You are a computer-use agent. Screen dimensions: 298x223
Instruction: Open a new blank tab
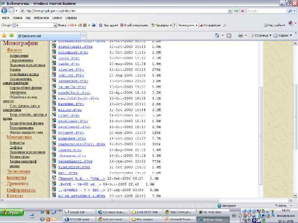click(84, 36)
